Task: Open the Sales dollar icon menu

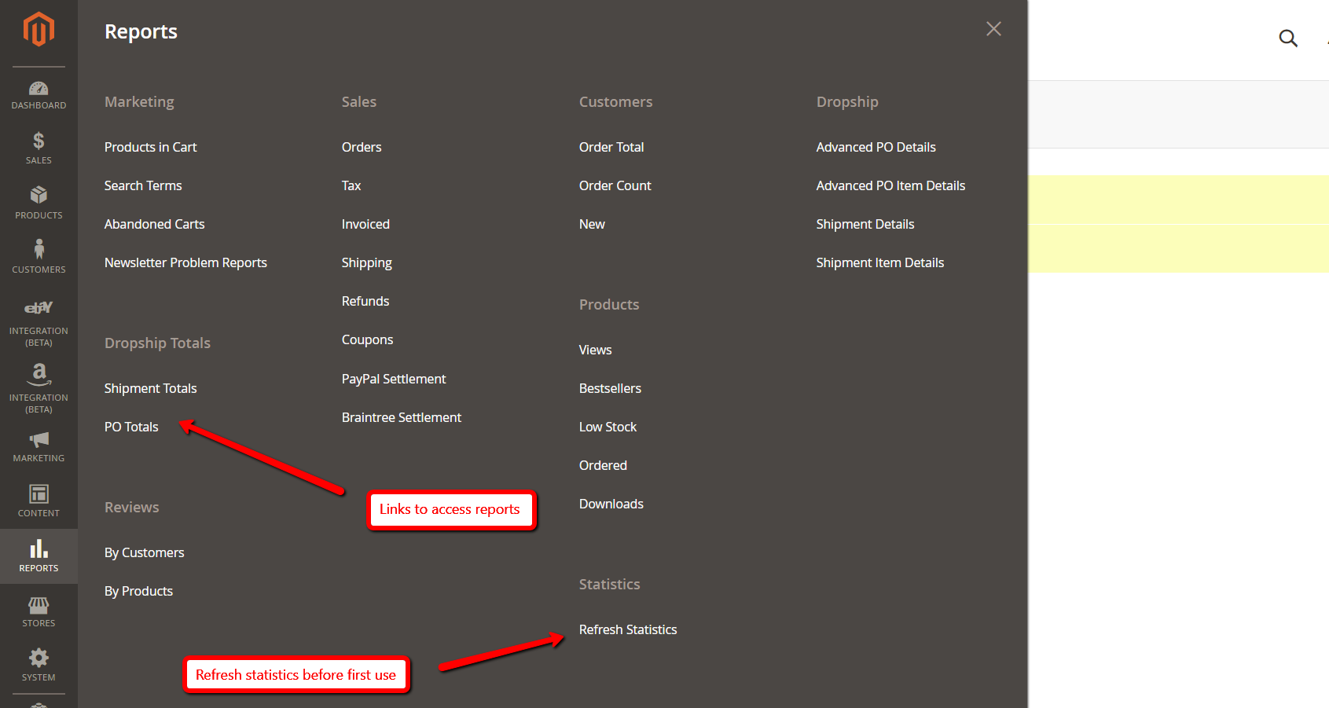Action: tap(39, 149)
